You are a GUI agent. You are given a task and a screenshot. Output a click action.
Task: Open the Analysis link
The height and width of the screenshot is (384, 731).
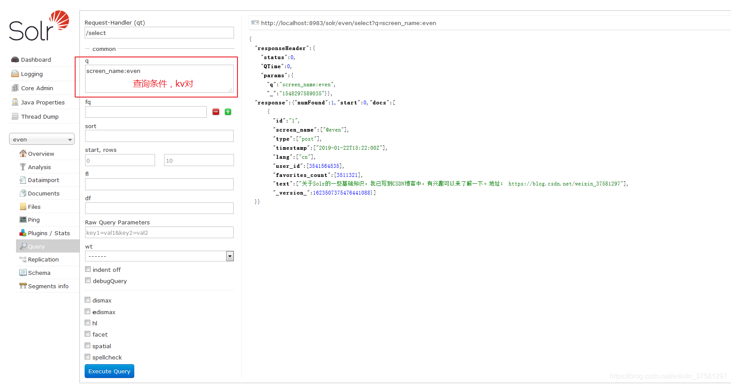coord(39,167)
